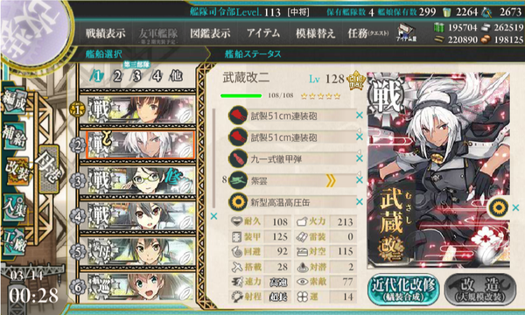Screen dimensions: 525x315
Task: Clear all equipment with the left-side X
Action: pos(214,216)
